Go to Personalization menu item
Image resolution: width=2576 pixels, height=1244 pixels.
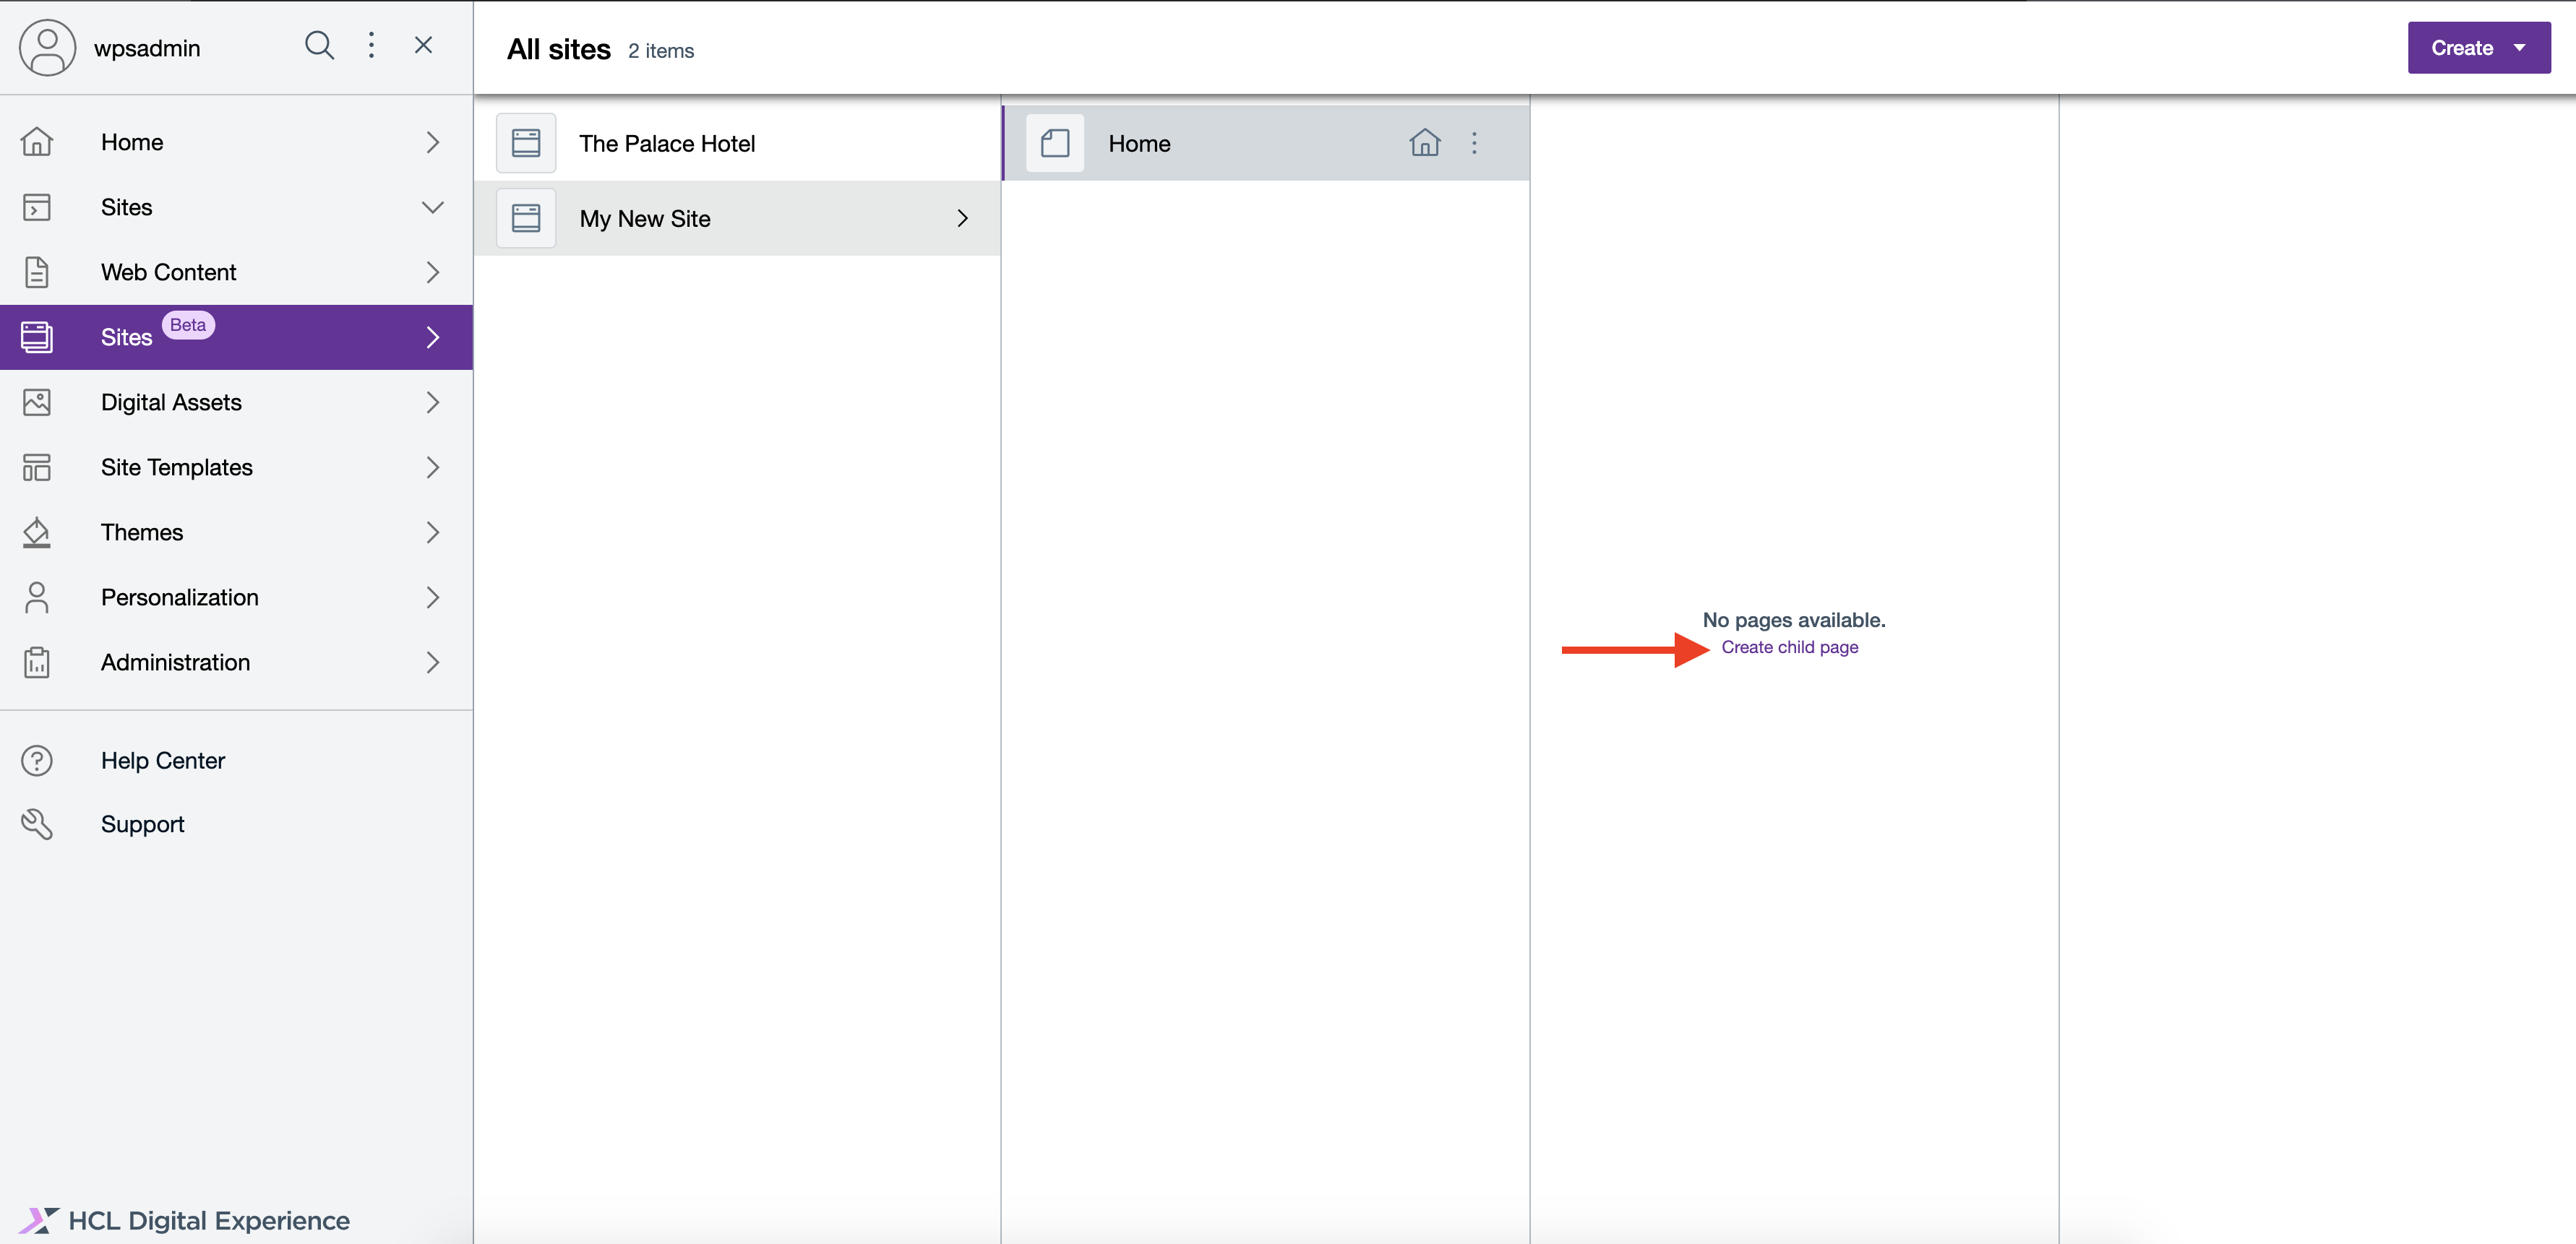click(180, 597)
